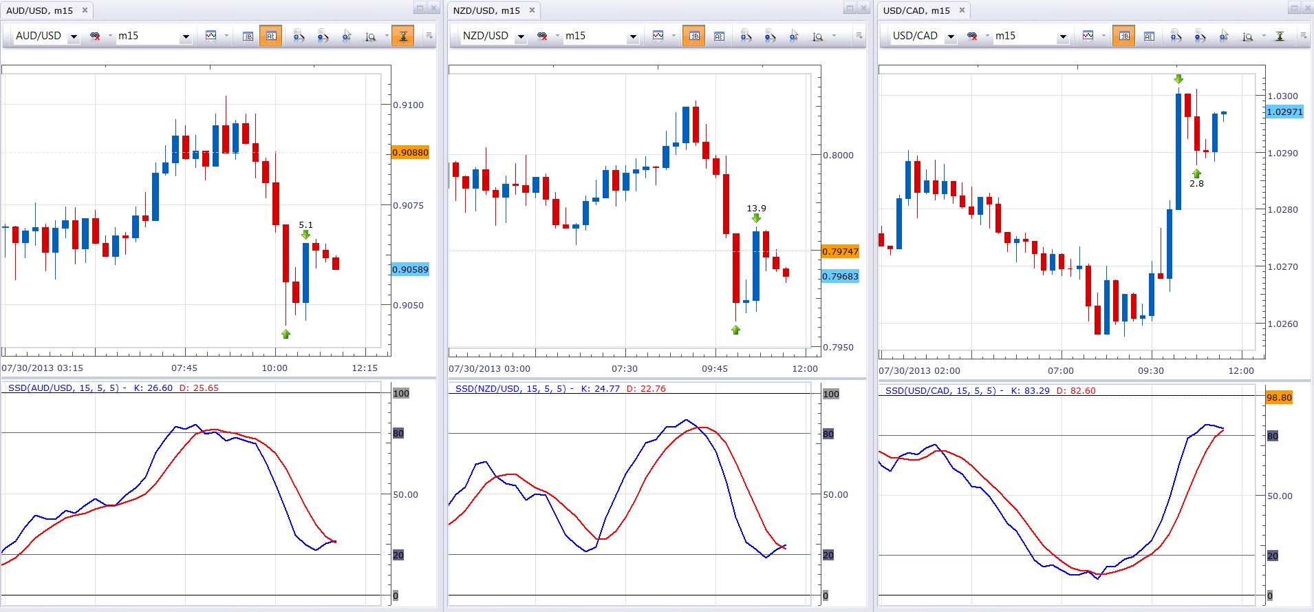Click the 0.79683 blue price label
1314x612 pixels.
point(840,276)
